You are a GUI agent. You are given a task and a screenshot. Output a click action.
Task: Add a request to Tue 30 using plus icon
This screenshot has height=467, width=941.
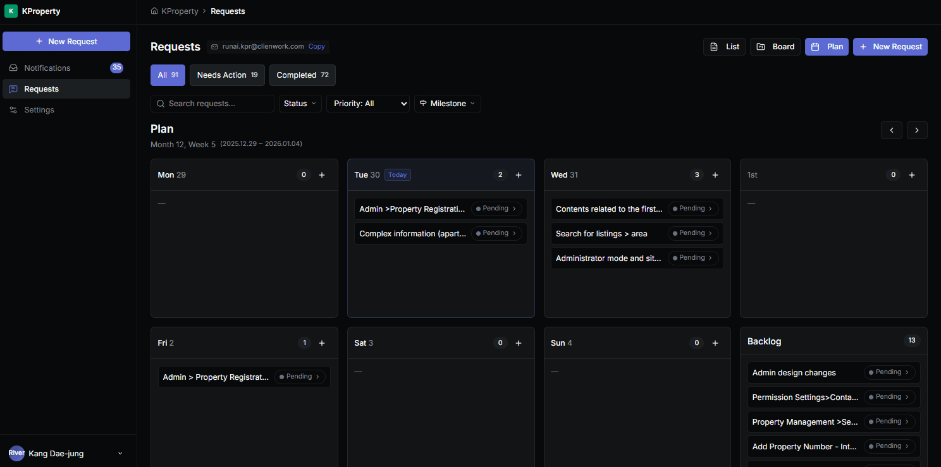519,175
